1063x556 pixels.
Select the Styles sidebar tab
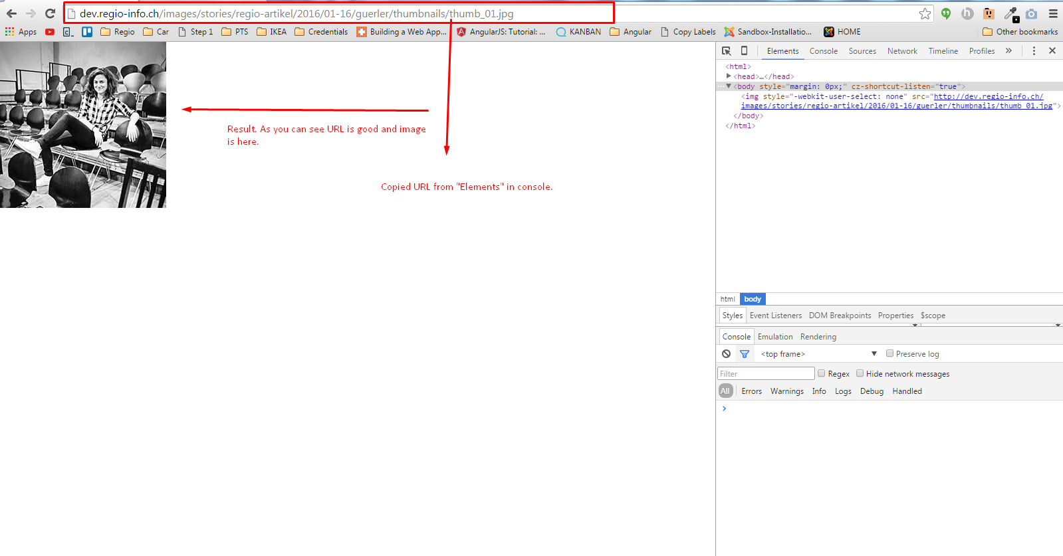[x=733, y=316]
